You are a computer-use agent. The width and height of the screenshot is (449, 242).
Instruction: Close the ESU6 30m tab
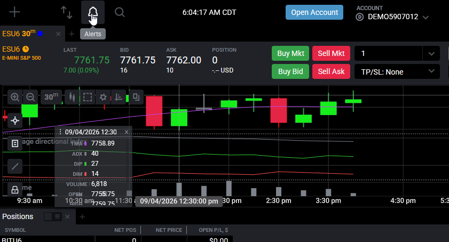pos(58,34)
